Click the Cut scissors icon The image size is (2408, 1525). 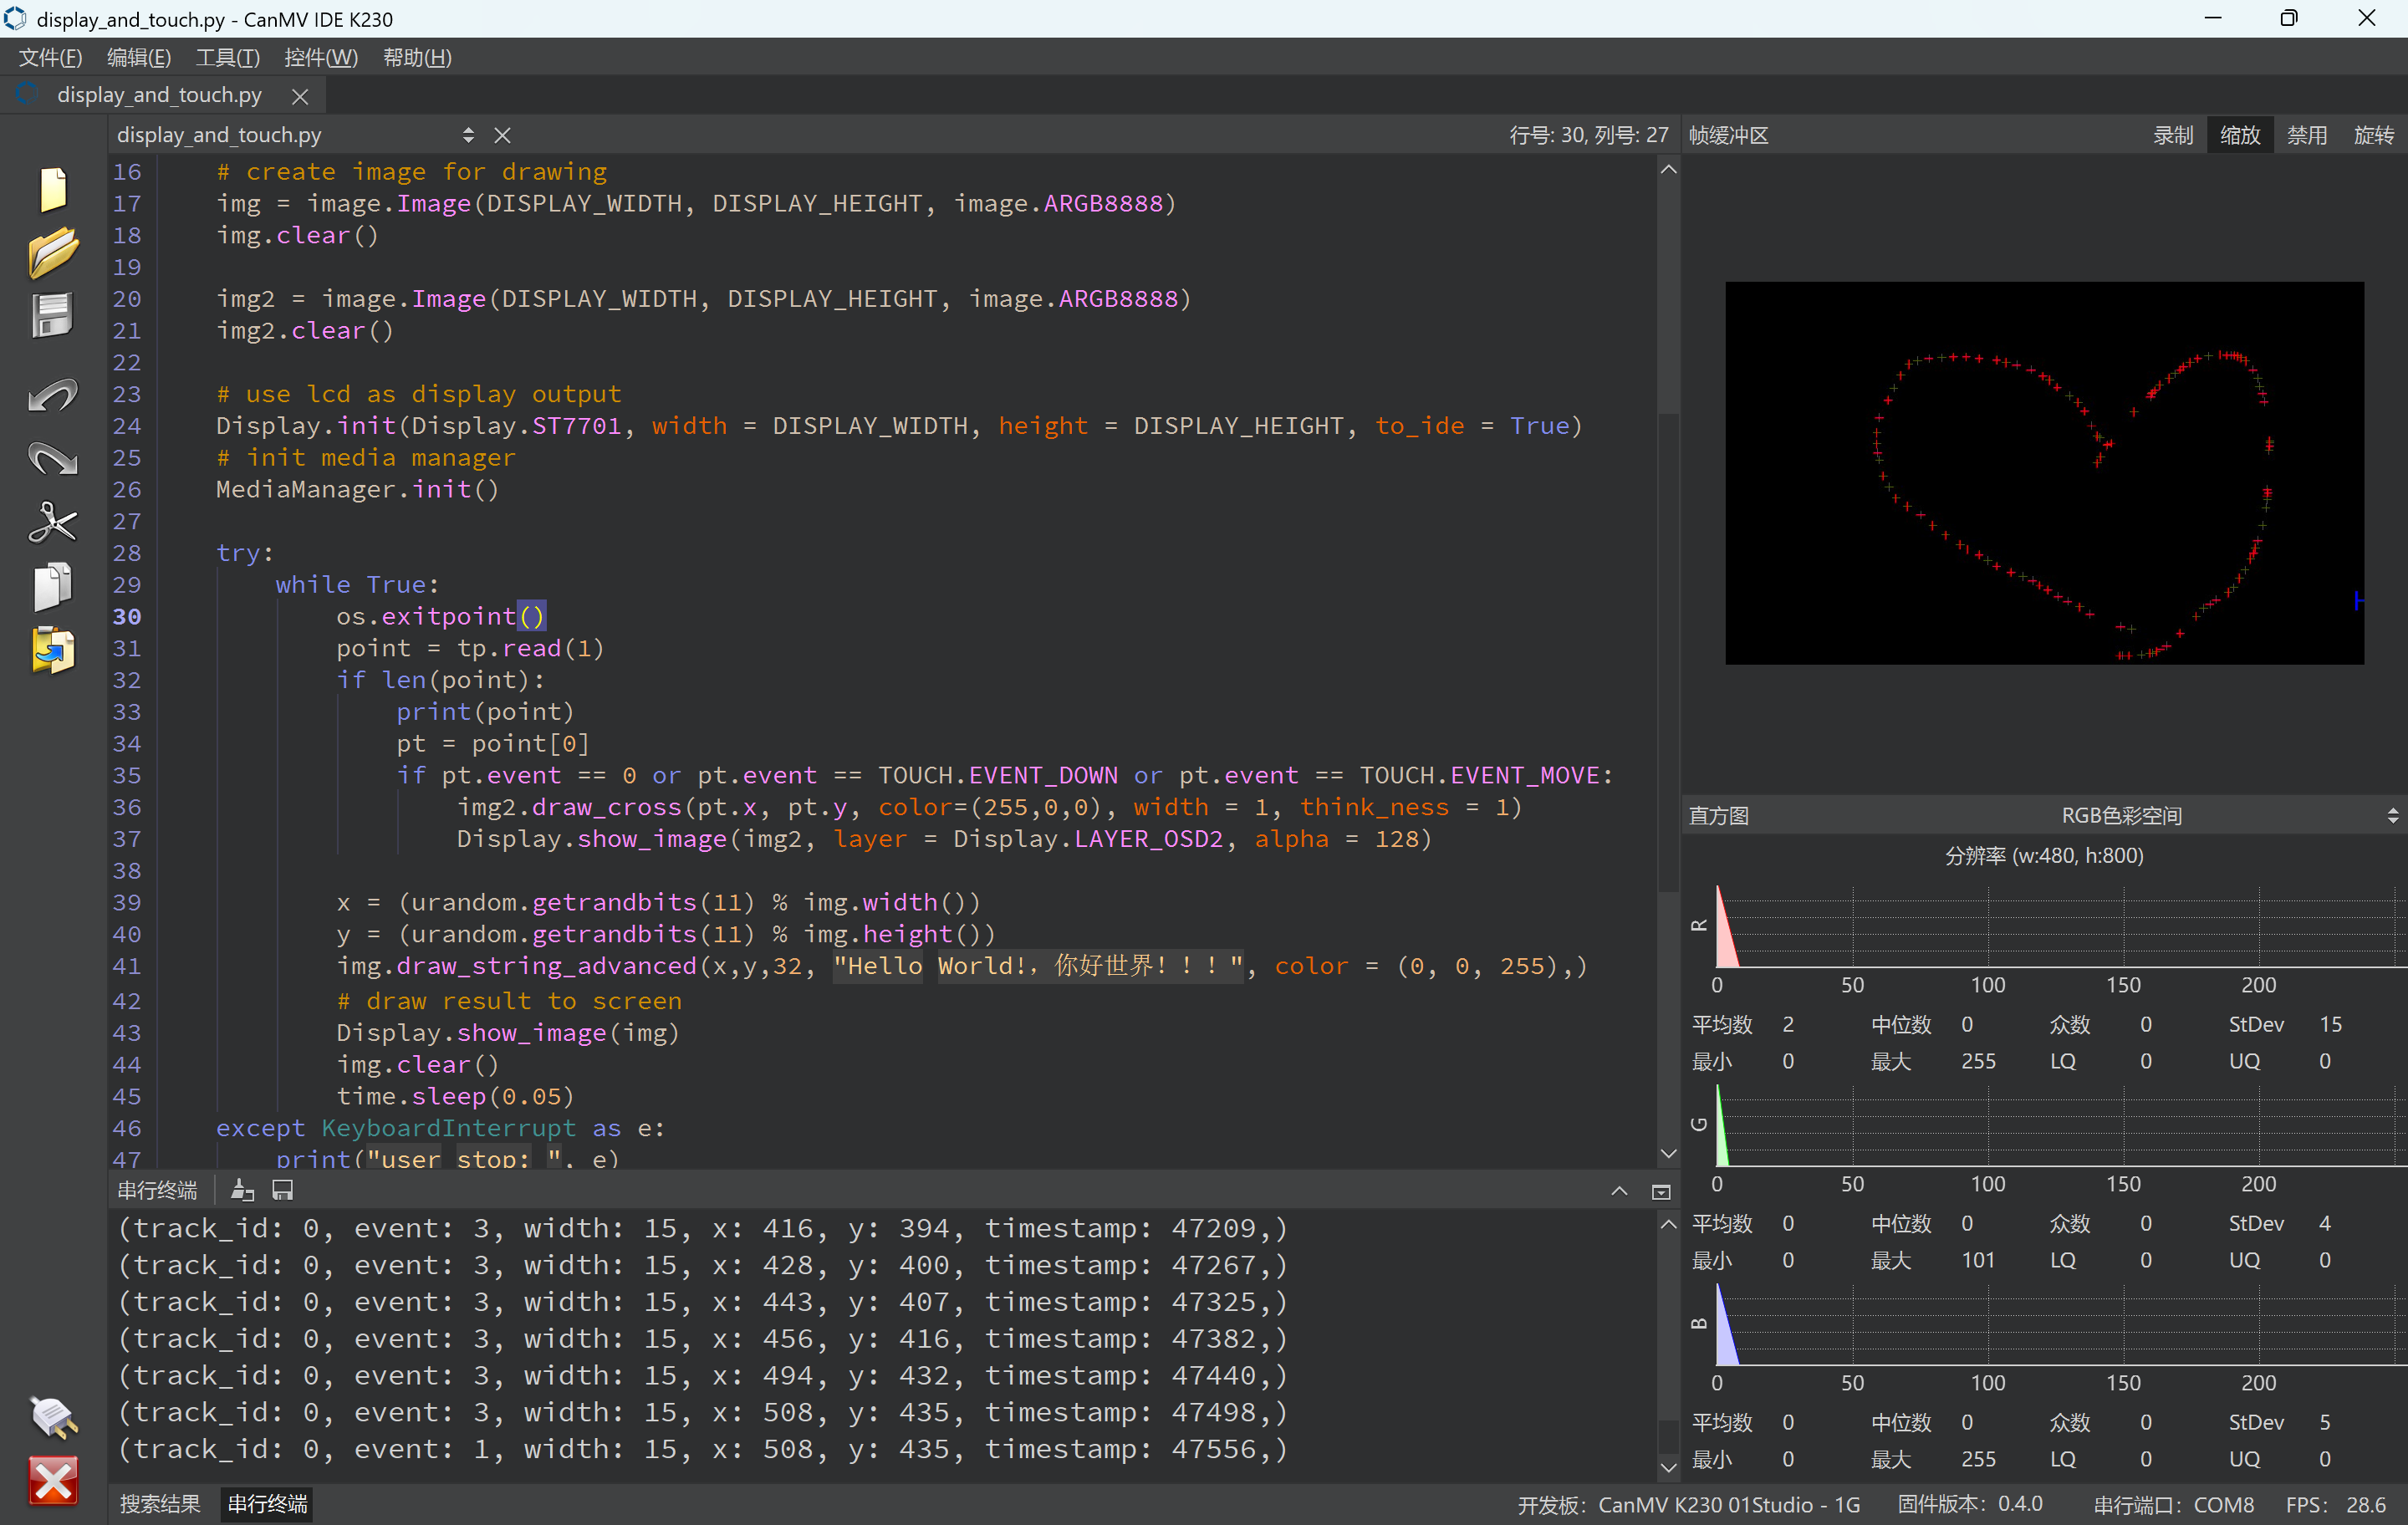tap(52, 522)
